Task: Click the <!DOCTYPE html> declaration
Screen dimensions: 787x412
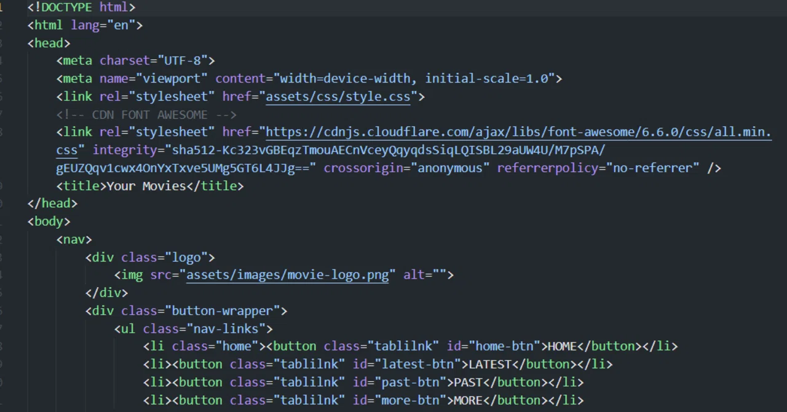Action: pos(81,7)
